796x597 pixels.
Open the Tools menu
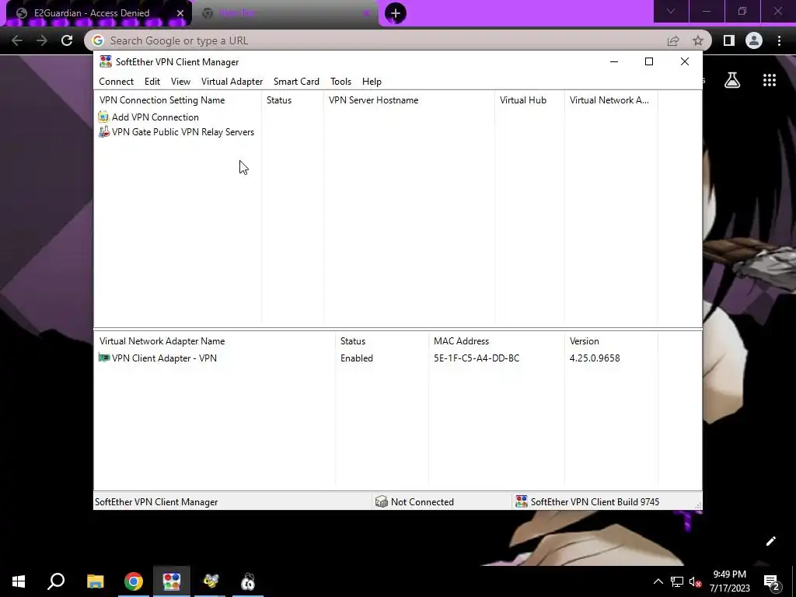point(340,81)
